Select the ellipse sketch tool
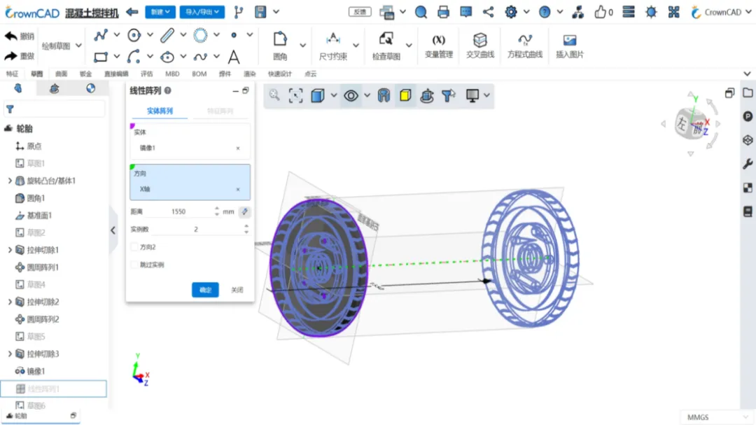Image resolution: width=756 pixels, height=425 pixels. pyautogui.click(x=167, y=57)
